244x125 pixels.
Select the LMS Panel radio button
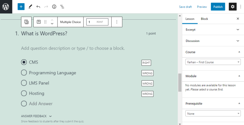pos(24,83)
